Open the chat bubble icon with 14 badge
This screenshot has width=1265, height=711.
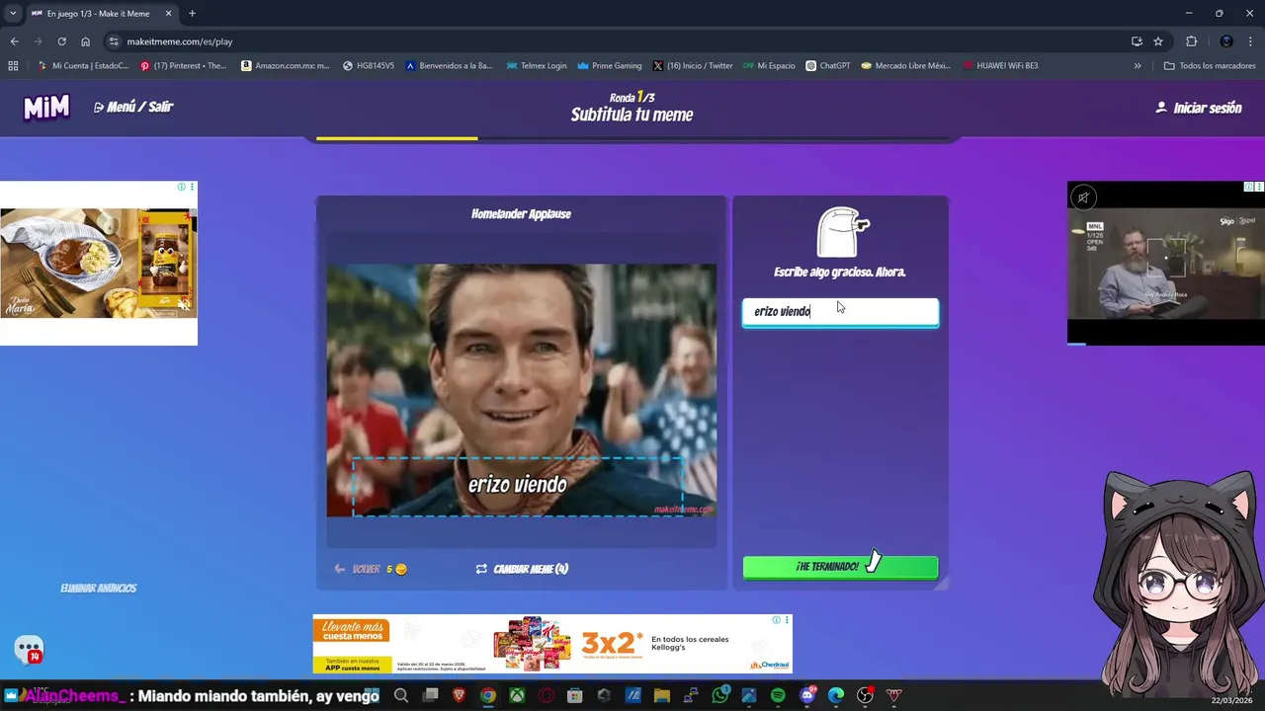(x=30, y=650)
